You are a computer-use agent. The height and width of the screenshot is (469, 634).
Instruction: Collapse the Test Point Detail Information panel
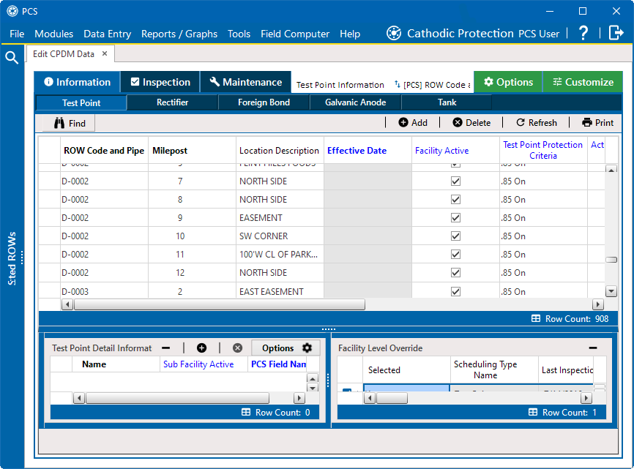pos(166,348)
